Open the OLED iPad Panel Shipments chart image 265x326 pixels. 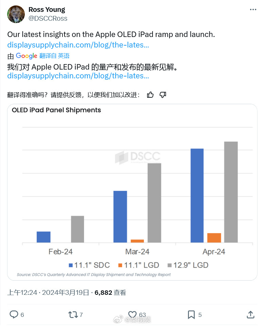(132, 192)
